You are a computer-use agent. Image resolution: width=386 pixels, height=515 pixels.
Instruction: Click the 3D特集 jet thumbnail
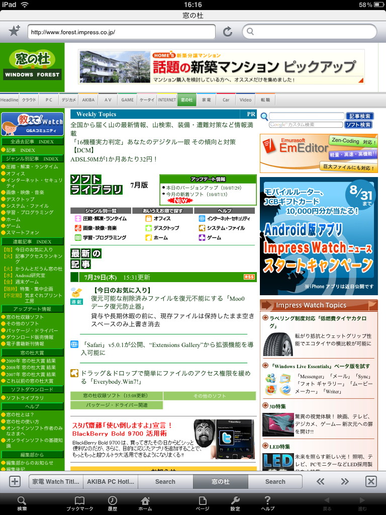(277, 424)
